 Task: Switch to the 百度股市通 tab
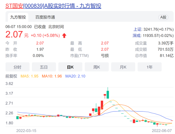point(45,17)
